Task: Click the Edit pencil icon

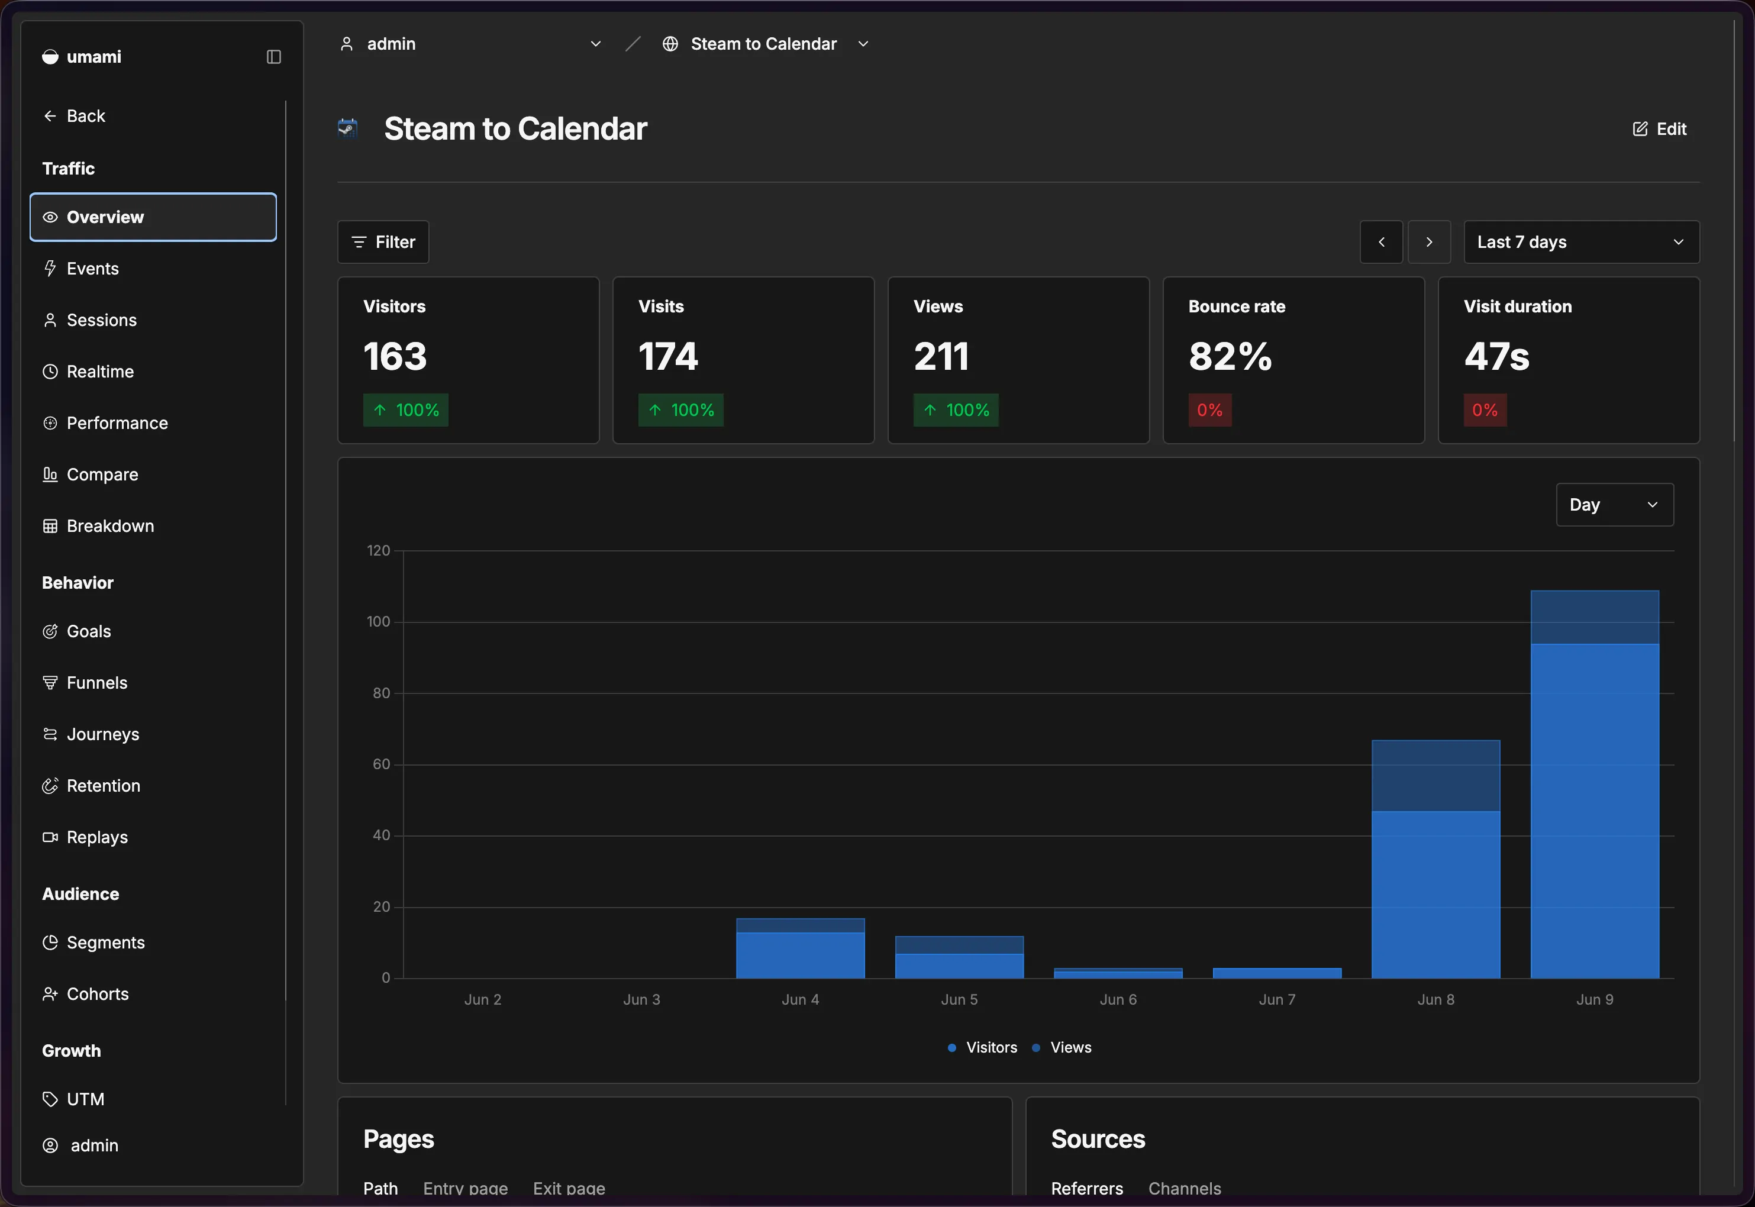Action: (x=1640, y=128)
